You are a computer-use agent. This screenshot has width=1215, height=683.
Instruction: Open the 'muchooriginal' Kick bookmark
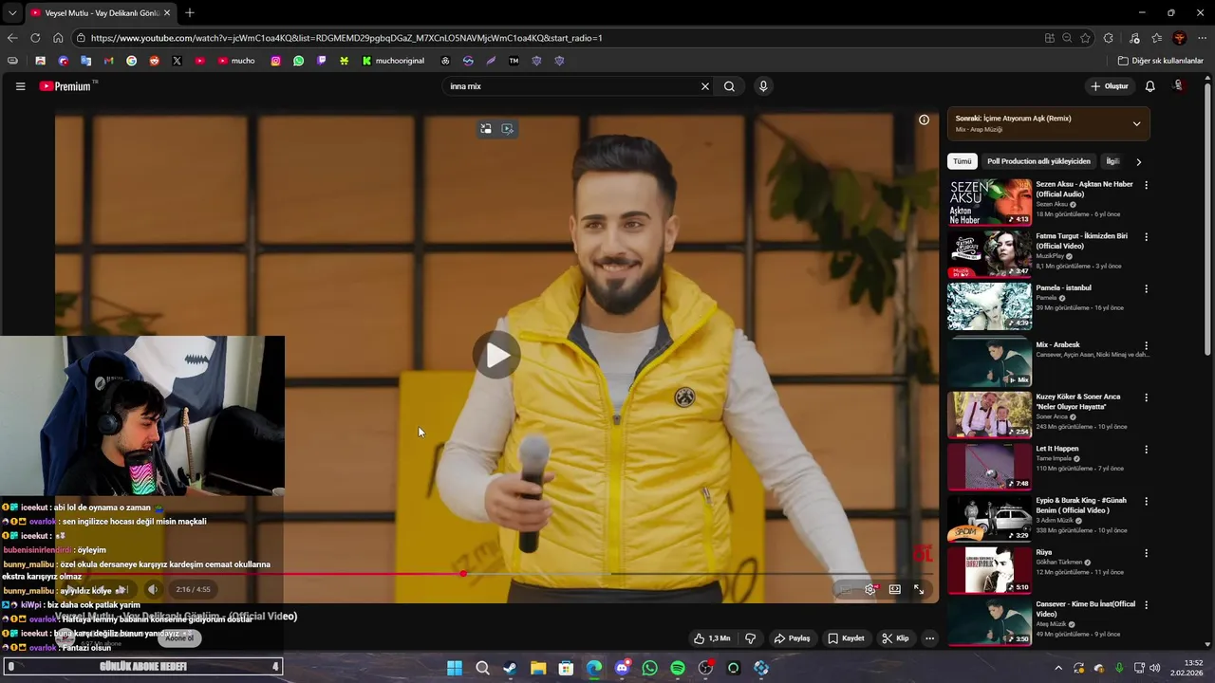point(393,61)
